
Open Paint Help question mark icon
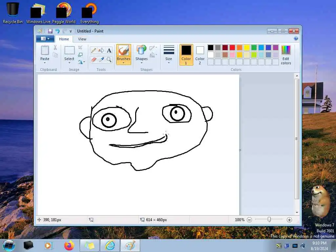pos(296,39)
